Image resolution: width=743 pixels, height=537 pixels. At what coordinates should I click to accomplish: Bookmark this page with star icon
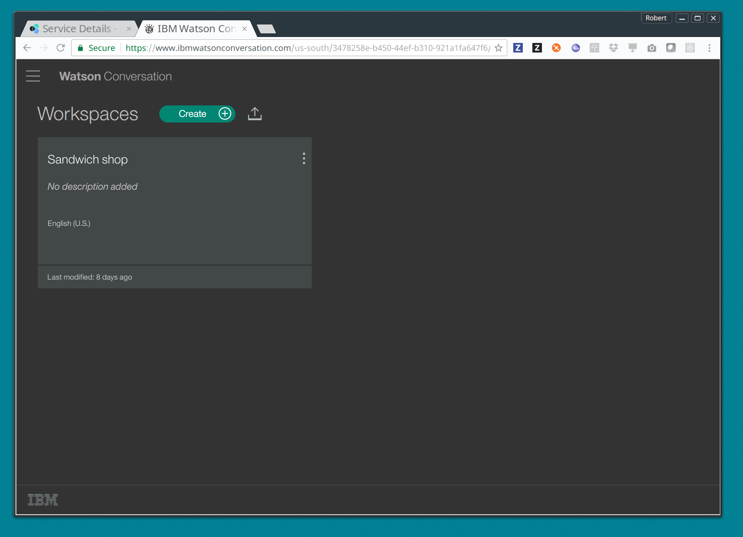click(499, 48)
